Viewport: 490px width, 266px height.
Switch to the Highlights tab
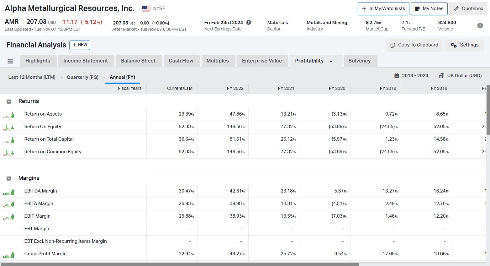(38, 61)
